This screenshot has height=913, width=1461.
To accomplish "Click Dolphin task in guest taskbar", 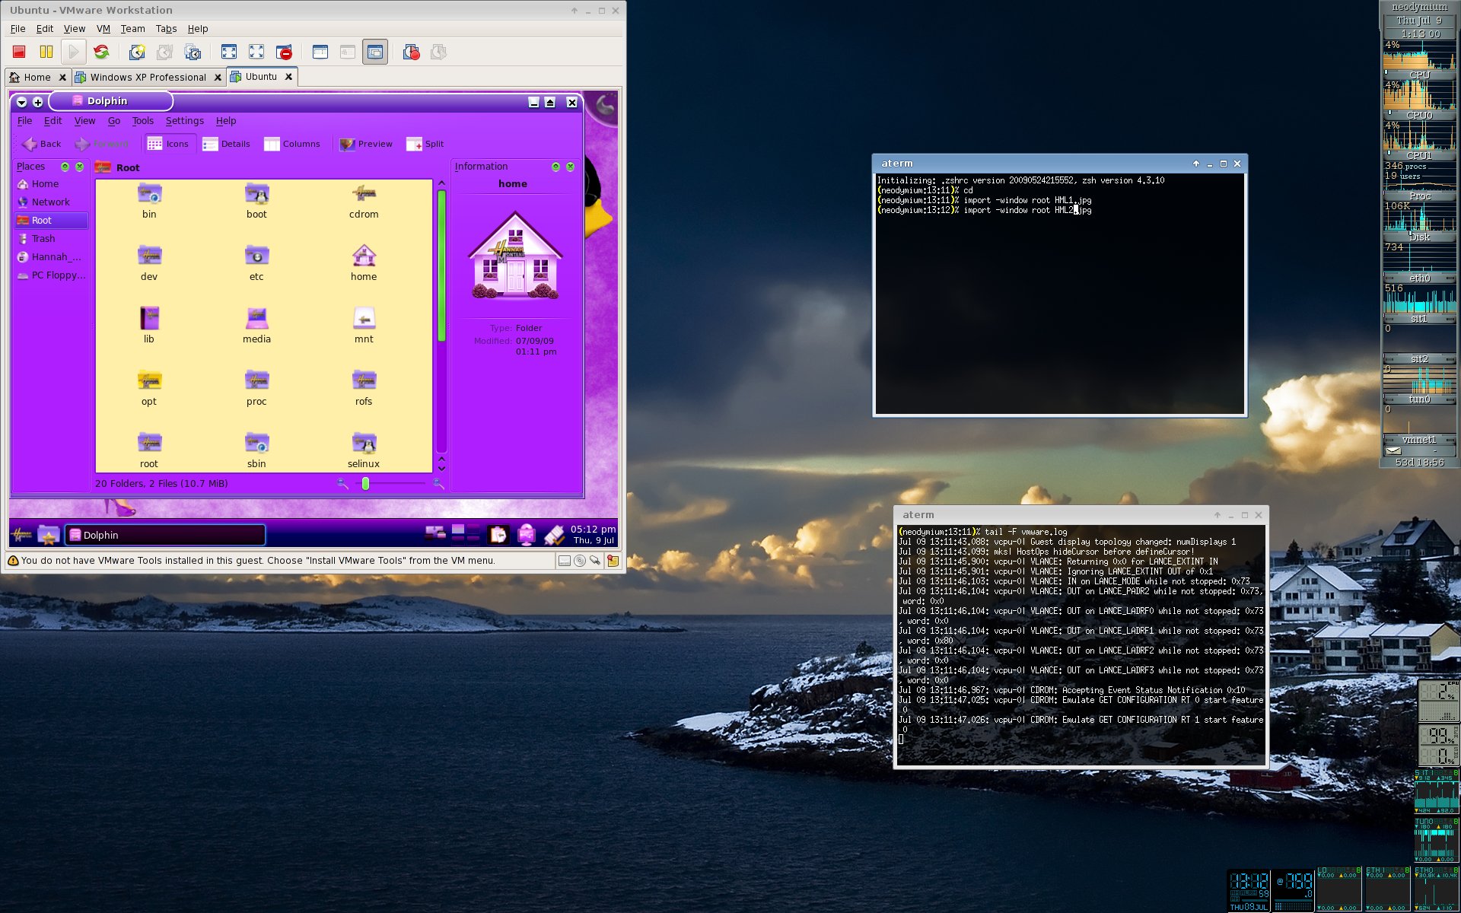I will tap(165, 535).
